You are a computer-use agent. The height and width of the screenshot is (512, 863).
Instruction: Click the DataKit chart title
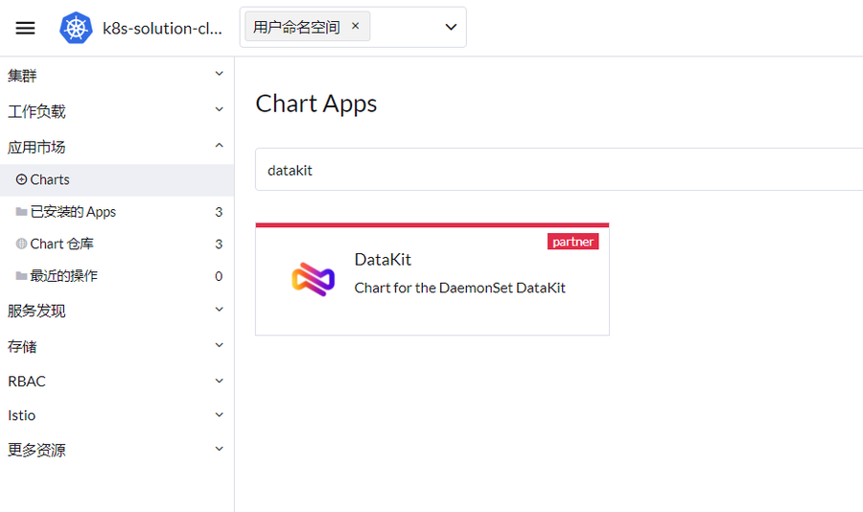[383, 259]
